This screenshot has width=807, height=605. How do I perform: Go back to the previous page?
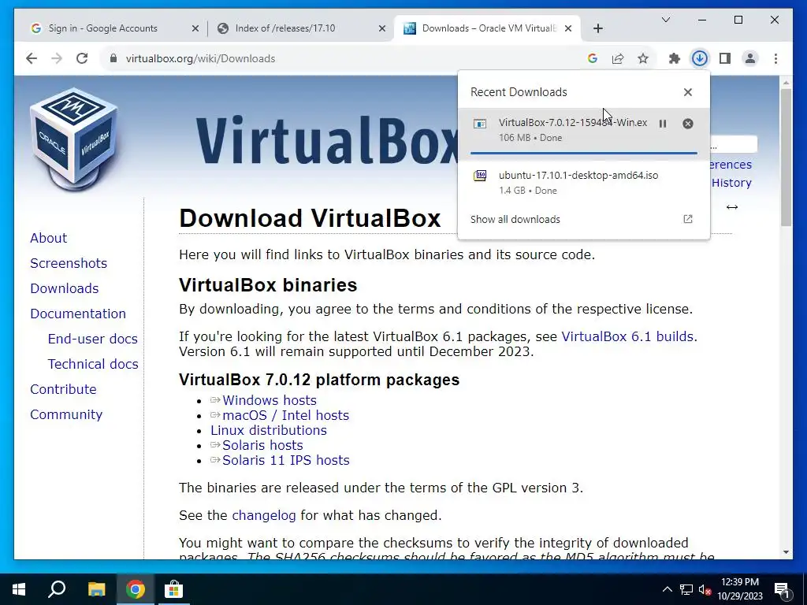(x=32, y=58)
